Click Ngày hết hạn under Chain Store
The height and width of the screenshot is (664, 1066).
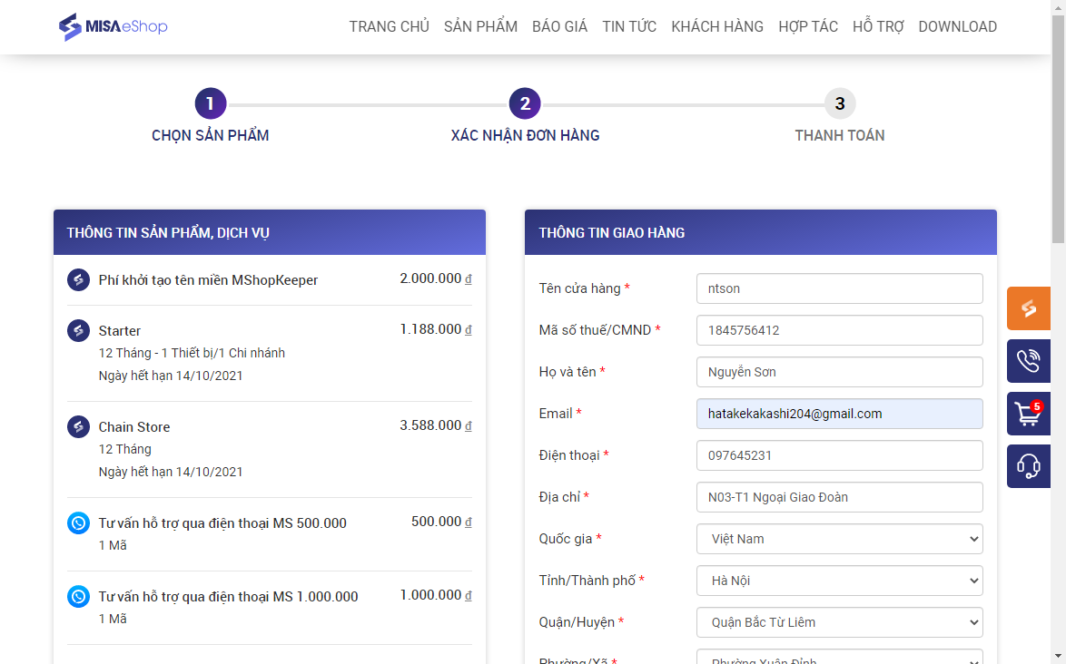171,472
